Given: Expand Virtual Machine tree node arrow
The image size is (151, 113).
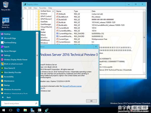Looking at the screenshot, I should (x=36, y=27).
